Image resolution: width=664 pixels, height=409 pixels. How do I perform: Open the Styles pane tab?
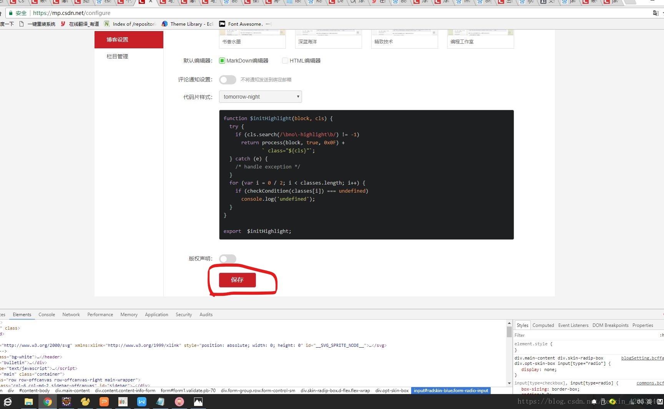tap(522, 325)
